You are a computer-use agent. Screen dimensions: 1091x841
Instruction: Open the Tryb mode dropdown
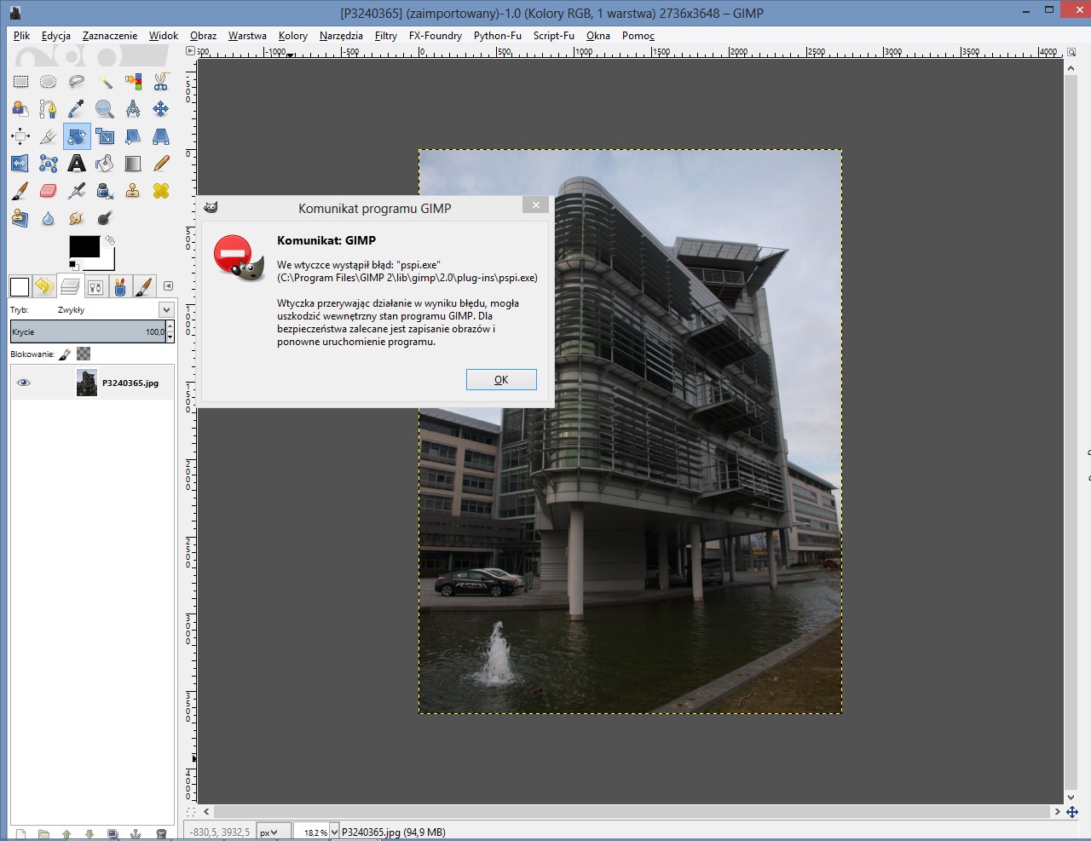coord(166,310)
